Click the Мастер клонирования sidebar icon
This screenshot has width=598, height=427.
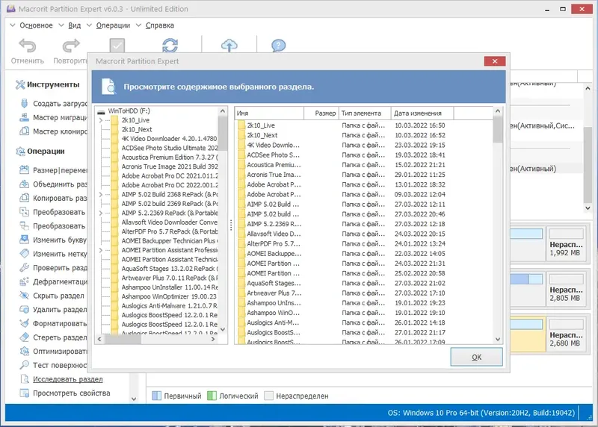coord(25,131)
